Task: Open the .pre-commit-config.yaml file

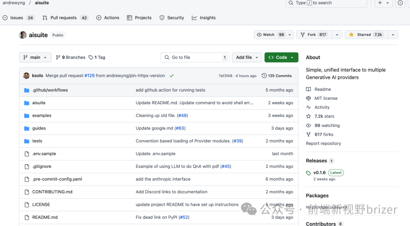Action: (57, 179)
